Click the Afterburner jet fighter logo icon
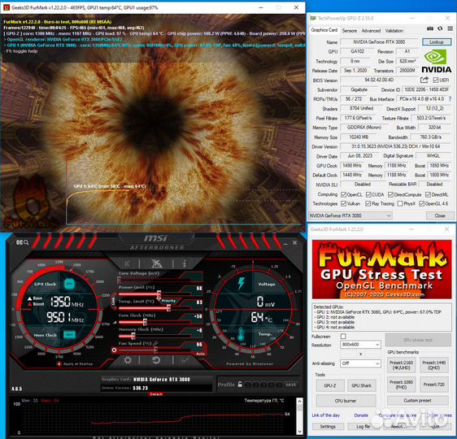Viewport: 457px width, 439px height. pyautogui.click(x=156, y=264)
